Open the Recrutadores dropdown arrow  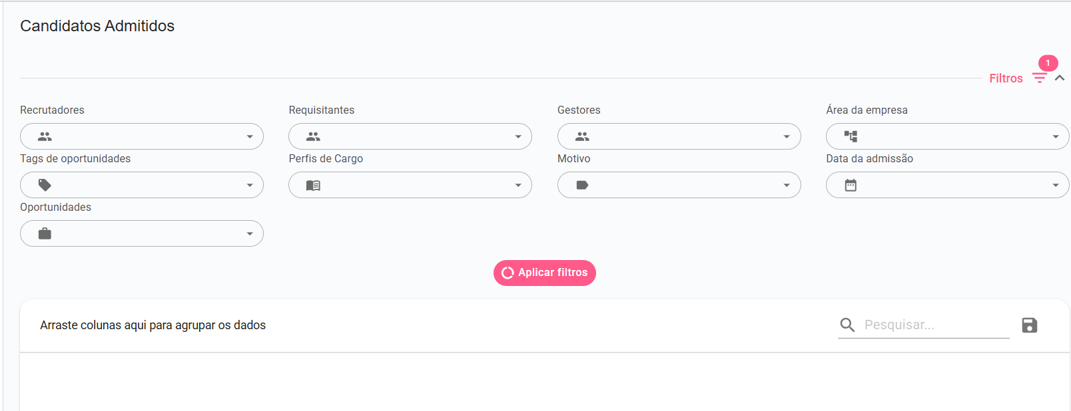click(x=250, y=136)
